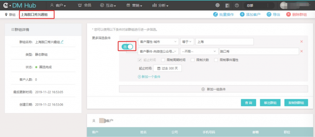Click the 删除群组 red delete icon
The width and height of the screenshot is (315, 137).
click(289, 14)
